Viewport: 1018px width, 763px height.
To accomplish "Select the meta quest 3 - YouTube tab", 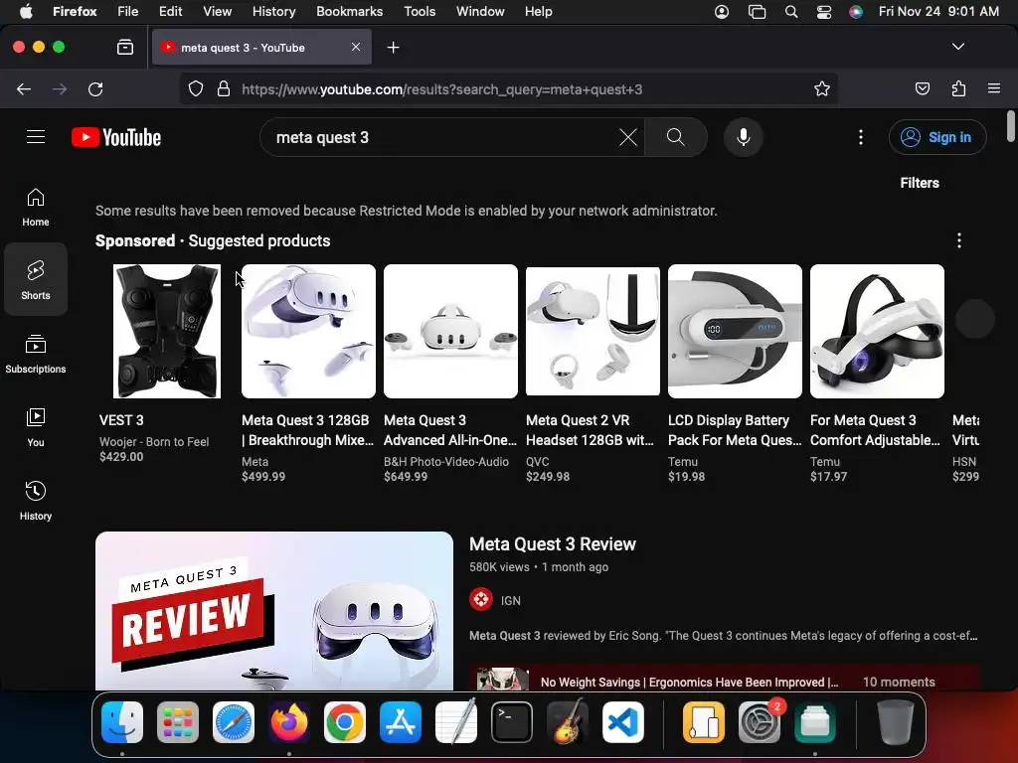I will tap(262, 48).
